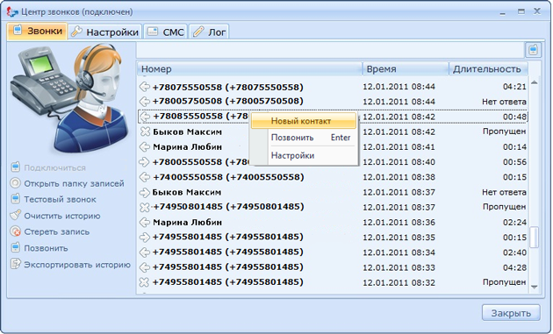553x334 pixels.
Task: Choose Настройки in context menu
Action: (304, 155)
